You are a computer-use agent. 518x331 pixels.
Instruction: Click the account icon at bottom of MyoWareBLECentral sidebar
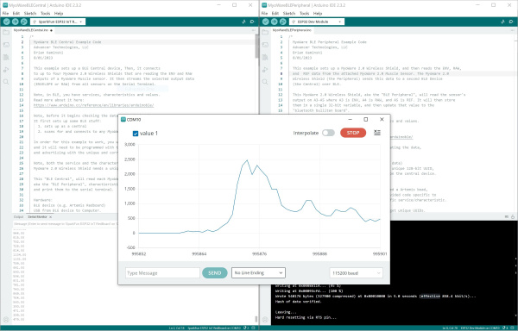coord(6,319)
